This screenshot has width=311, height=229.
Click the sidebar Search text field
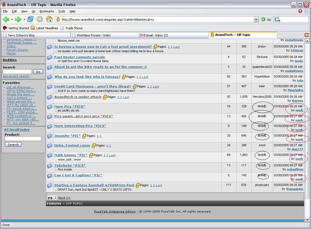point(17,72)
